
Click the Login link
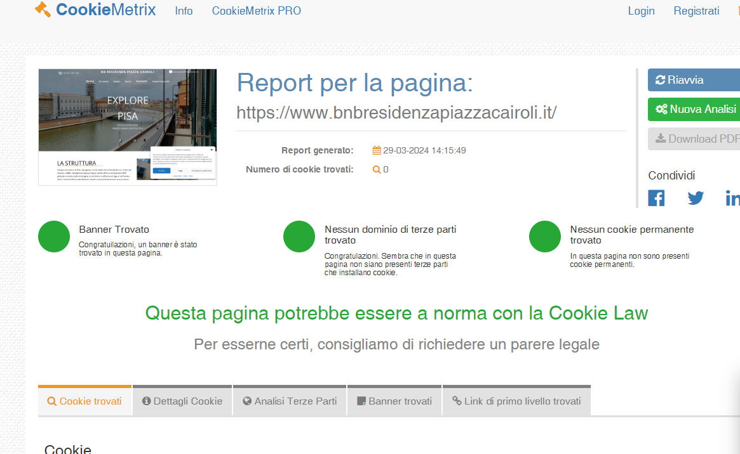point(641,11)
